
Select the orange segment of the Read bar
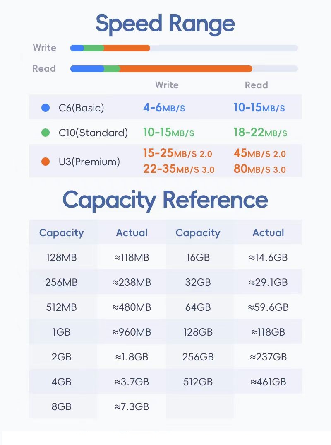pyautogui.click(x=186, y=69)
